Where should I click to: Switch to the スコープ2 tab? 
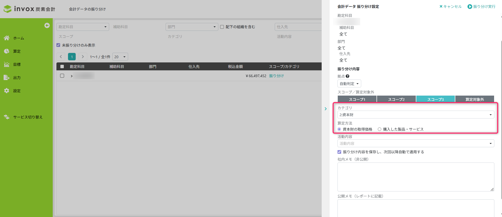click(x=396, y=99)
